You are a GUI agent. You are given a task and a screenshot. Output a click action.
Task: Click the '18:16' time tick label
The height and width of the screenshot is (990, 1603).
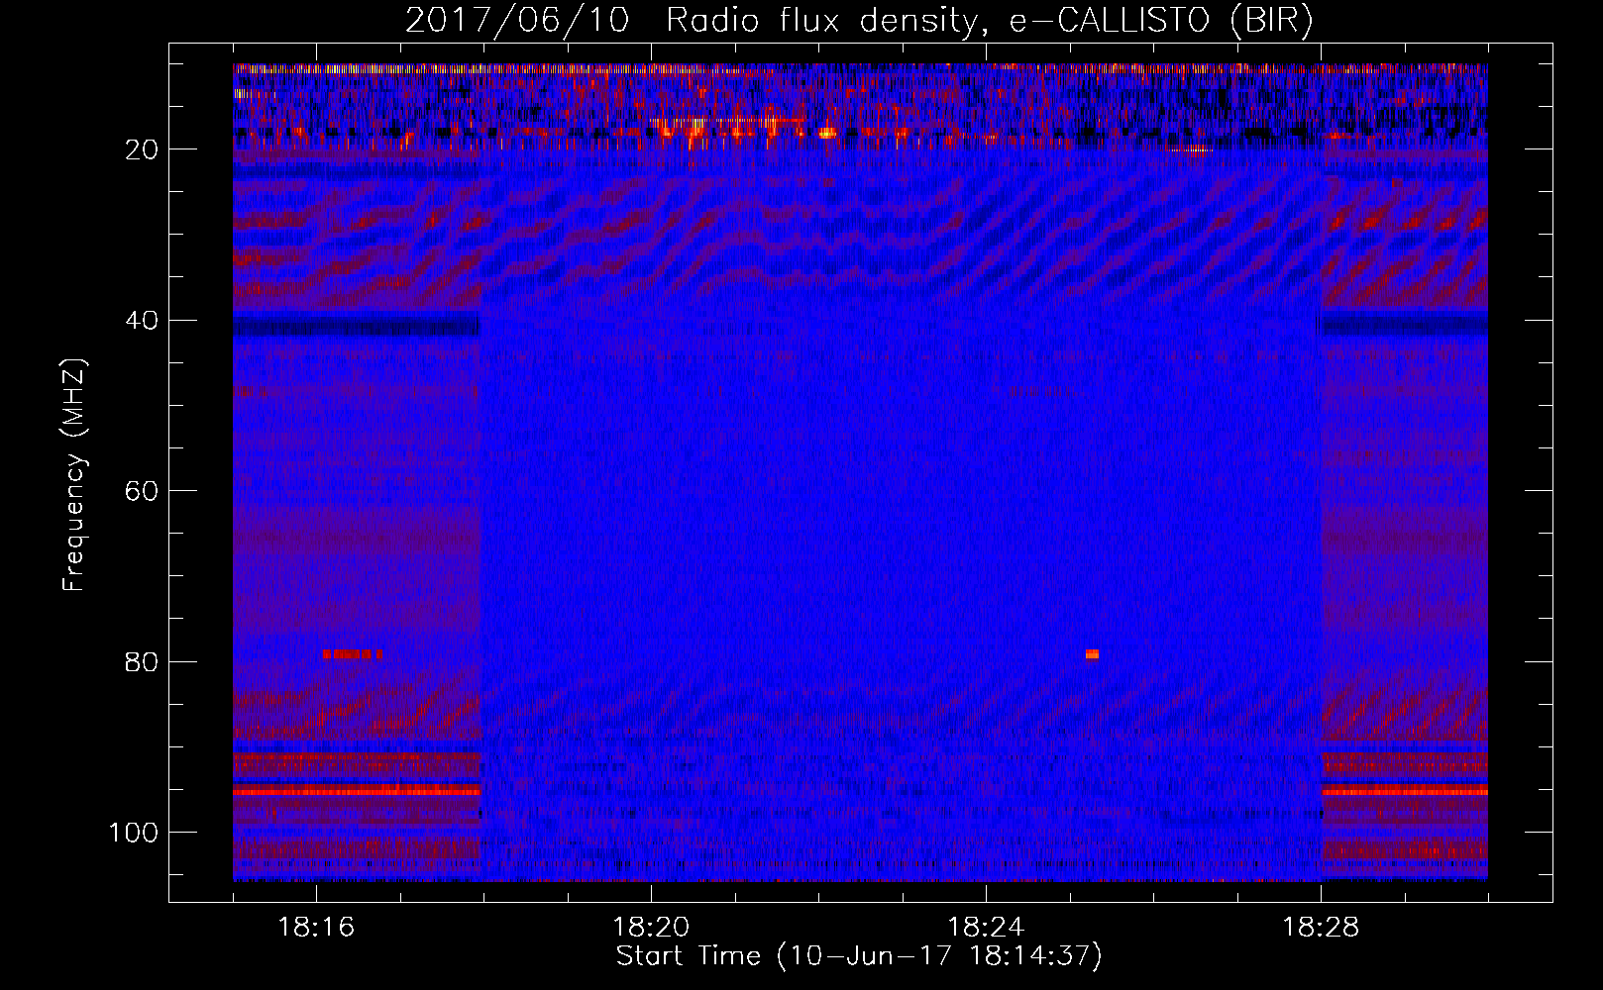[316, 928]
